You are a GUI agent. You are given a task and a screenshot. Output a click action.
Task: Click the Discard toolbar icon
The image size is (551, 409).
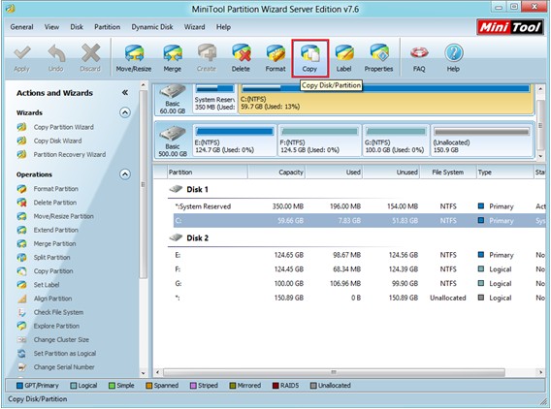point(90,58)
